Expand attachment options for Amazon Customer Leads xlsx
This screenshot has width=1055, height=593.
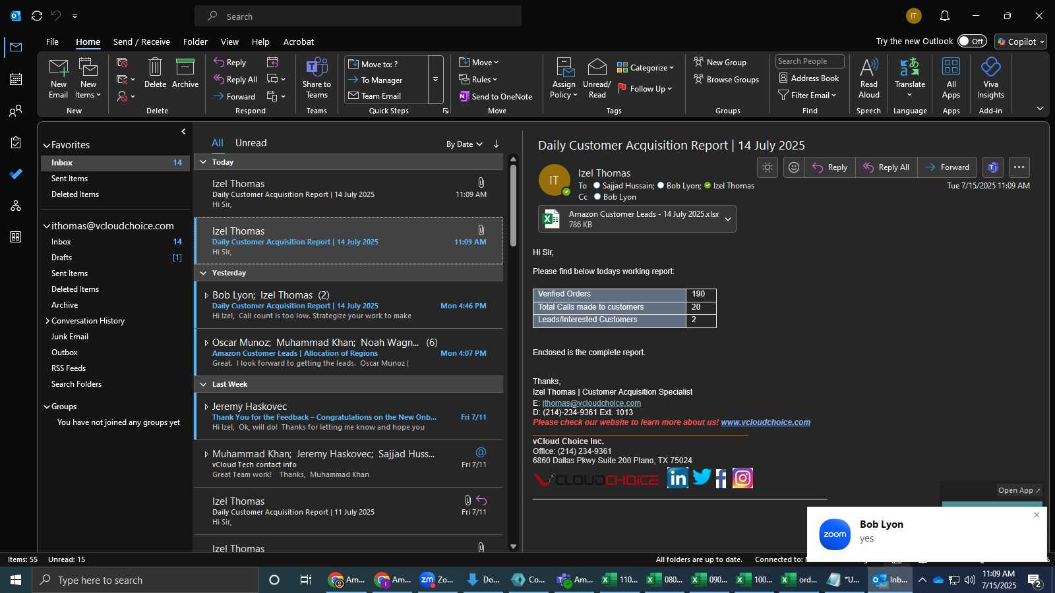click(728, 219)
